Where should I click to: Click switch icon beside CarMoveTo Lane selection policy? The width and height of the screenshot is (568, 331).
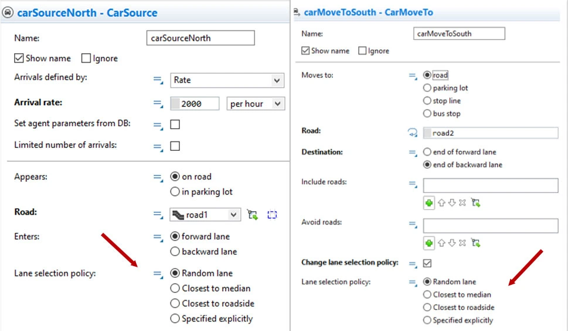pos(413,282)
